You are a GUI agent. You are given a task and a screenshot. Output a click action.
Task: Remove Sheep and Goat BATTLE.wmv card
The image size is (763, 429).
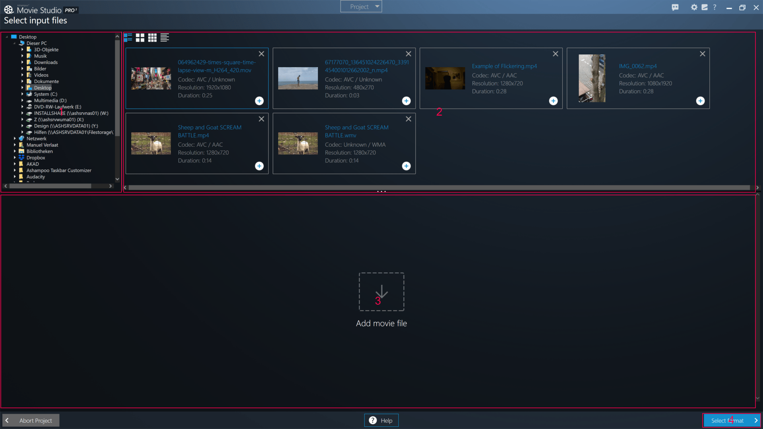(409, 119)
